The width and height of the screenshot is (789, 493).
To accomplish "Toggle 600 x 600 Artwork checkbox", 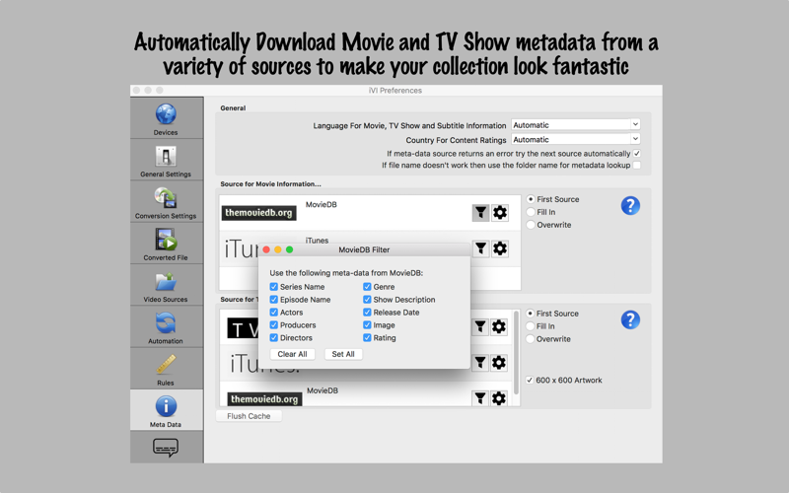I will (530, 381).
